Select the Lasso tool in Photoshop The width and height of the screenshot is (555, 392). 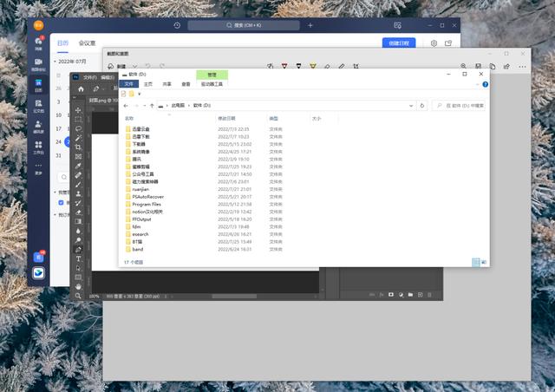[78, 129]
